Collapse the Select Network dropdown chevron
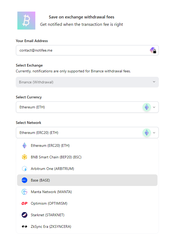This screenshot has width=172, height=237. [x=154, y=133]
